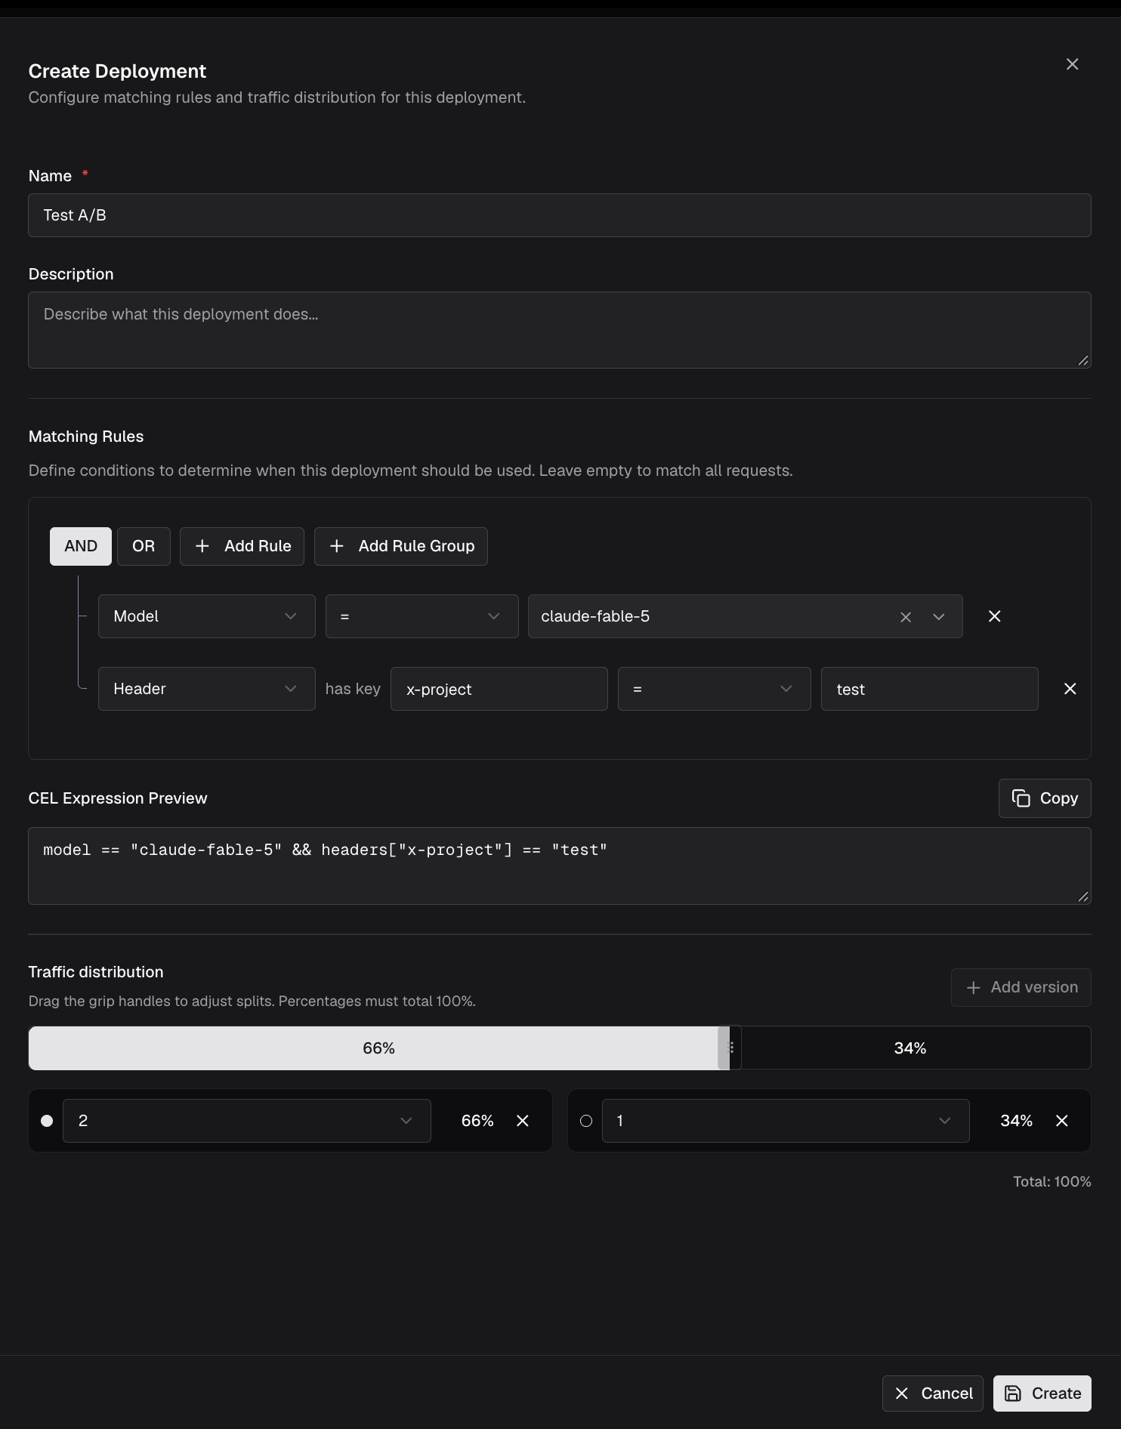Open the Model rule operator dropdown
This screenshot has width=1121, height=1429.
click(422, 616)
